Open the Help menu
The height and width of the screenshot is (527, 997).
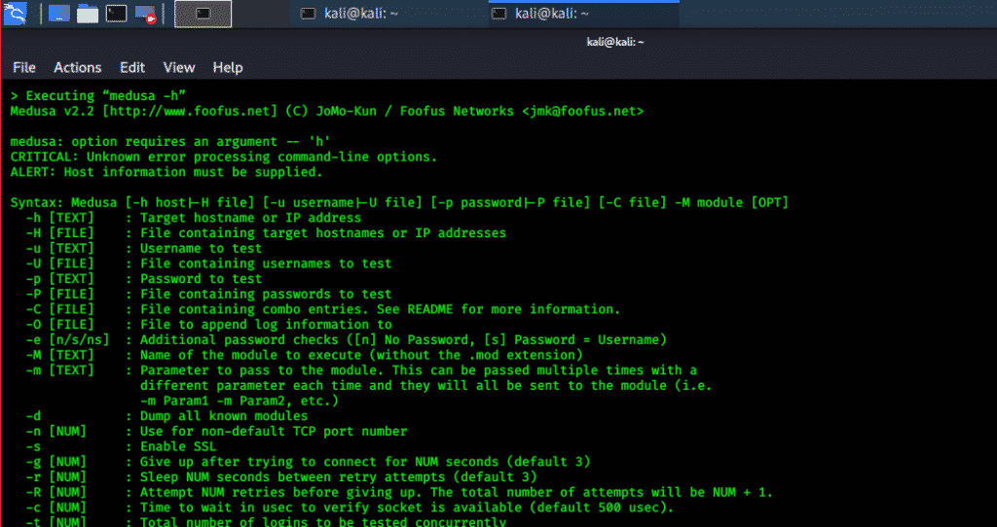coord(228,67)
